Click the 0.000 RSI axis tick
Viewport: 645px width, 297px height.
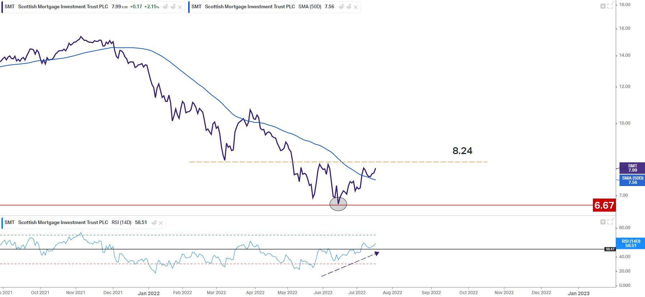tap(625, 286)
